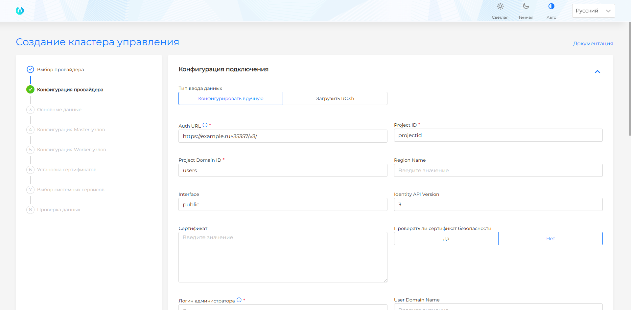Go to Конфигурация Master-узлов step
The width and height of the screenshot is (631, 310).
coord(71,130)
